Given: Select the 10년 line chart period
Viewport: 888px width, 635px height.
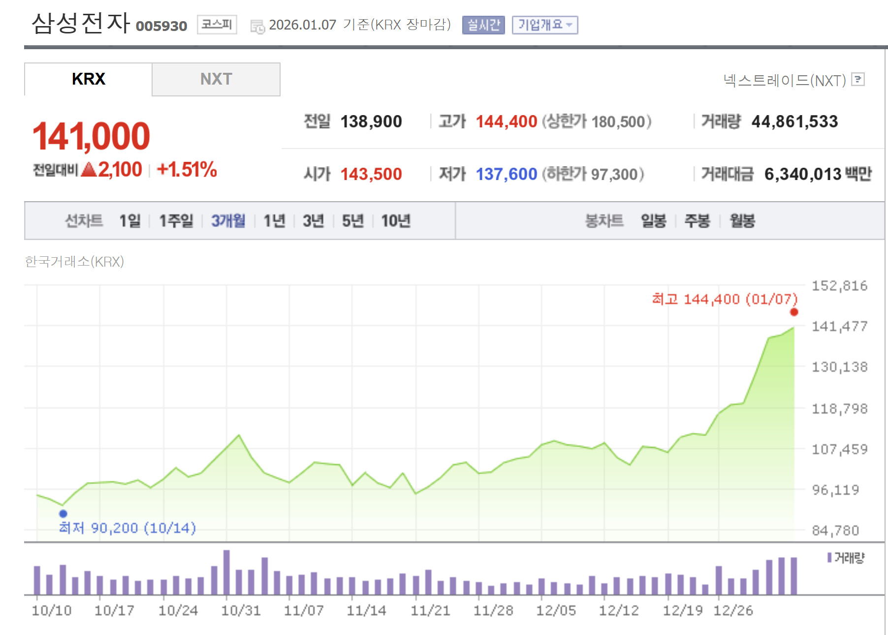Looking at the screenshot, I should (396, 221).
